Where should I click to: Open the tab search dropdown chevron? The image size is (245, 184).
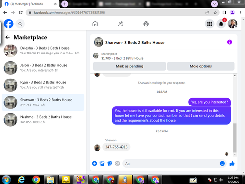(214, 4)
